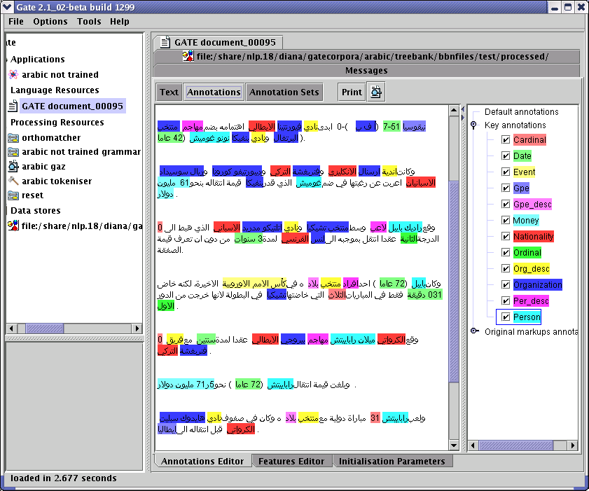
Task: Click the GATE document_00095 icon in the resources tree
Action: (x=13, y=106)
